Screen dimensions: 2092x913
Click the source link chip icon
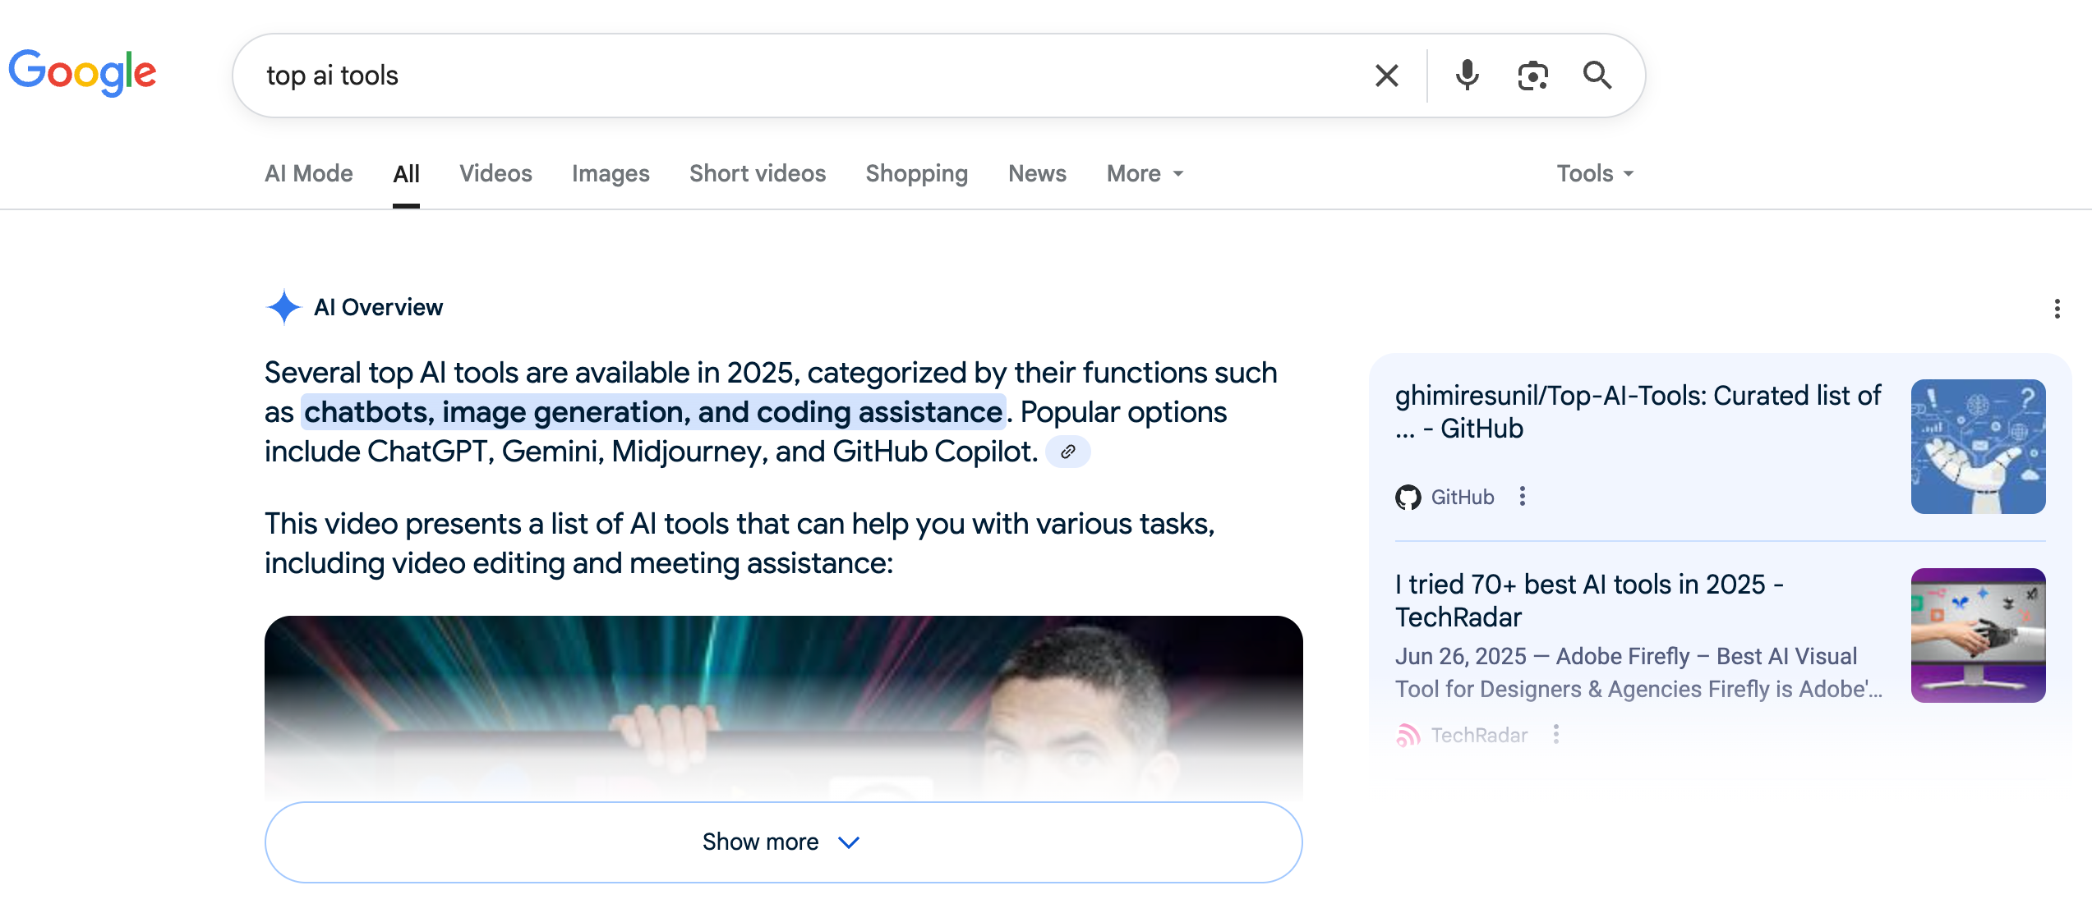coord(1067,452)
